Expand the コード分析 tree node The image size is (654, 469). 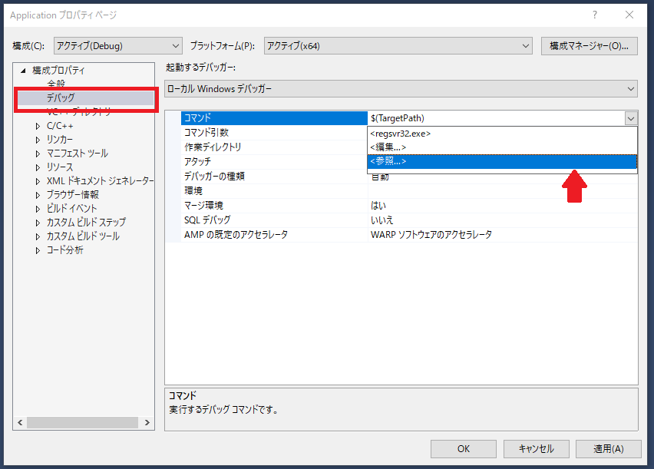click(x=38, y=250)
